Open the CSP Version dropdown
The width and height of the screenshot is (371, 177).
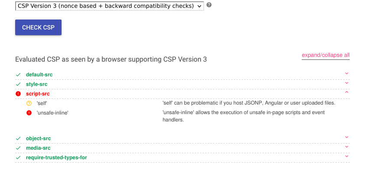(x=109, y=6)
